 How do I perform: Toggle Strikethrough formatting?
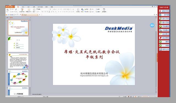point(48,12)
